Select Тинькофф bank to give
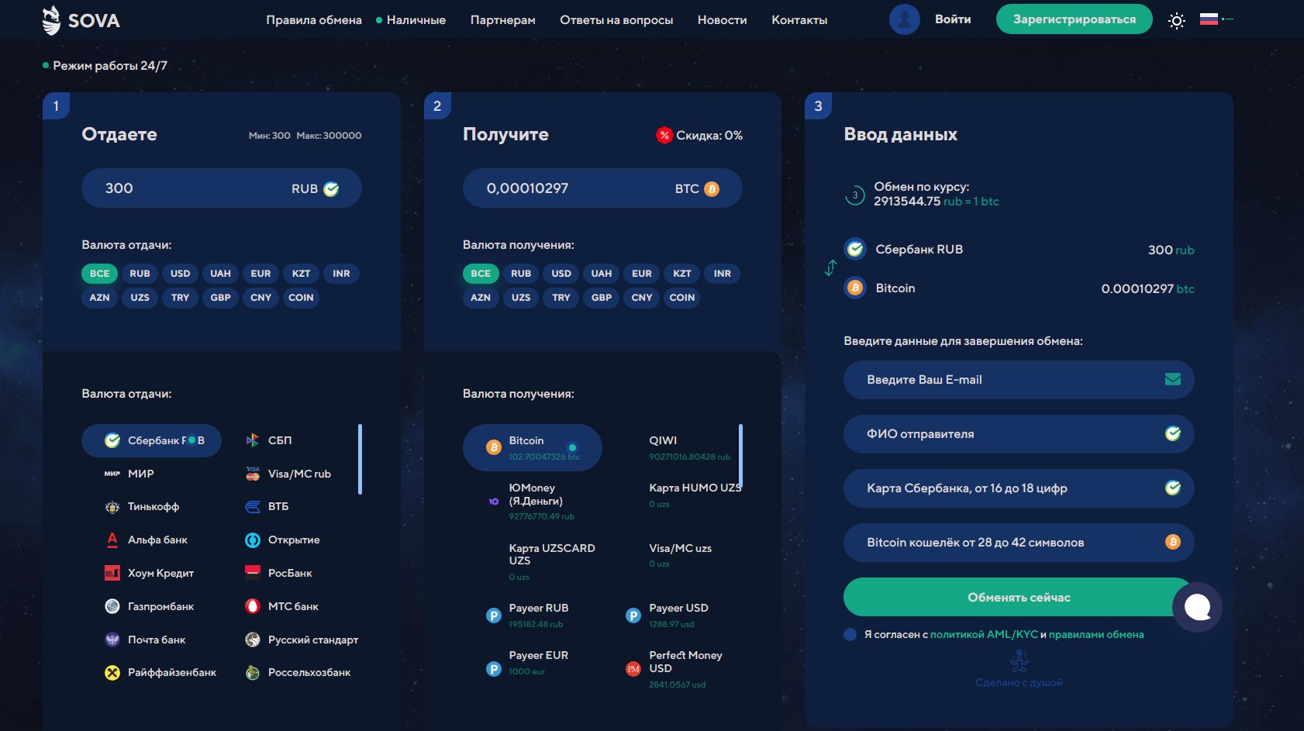Viewport: 1304px width, 731px height. pyautogui.click(x=142, y=507)
